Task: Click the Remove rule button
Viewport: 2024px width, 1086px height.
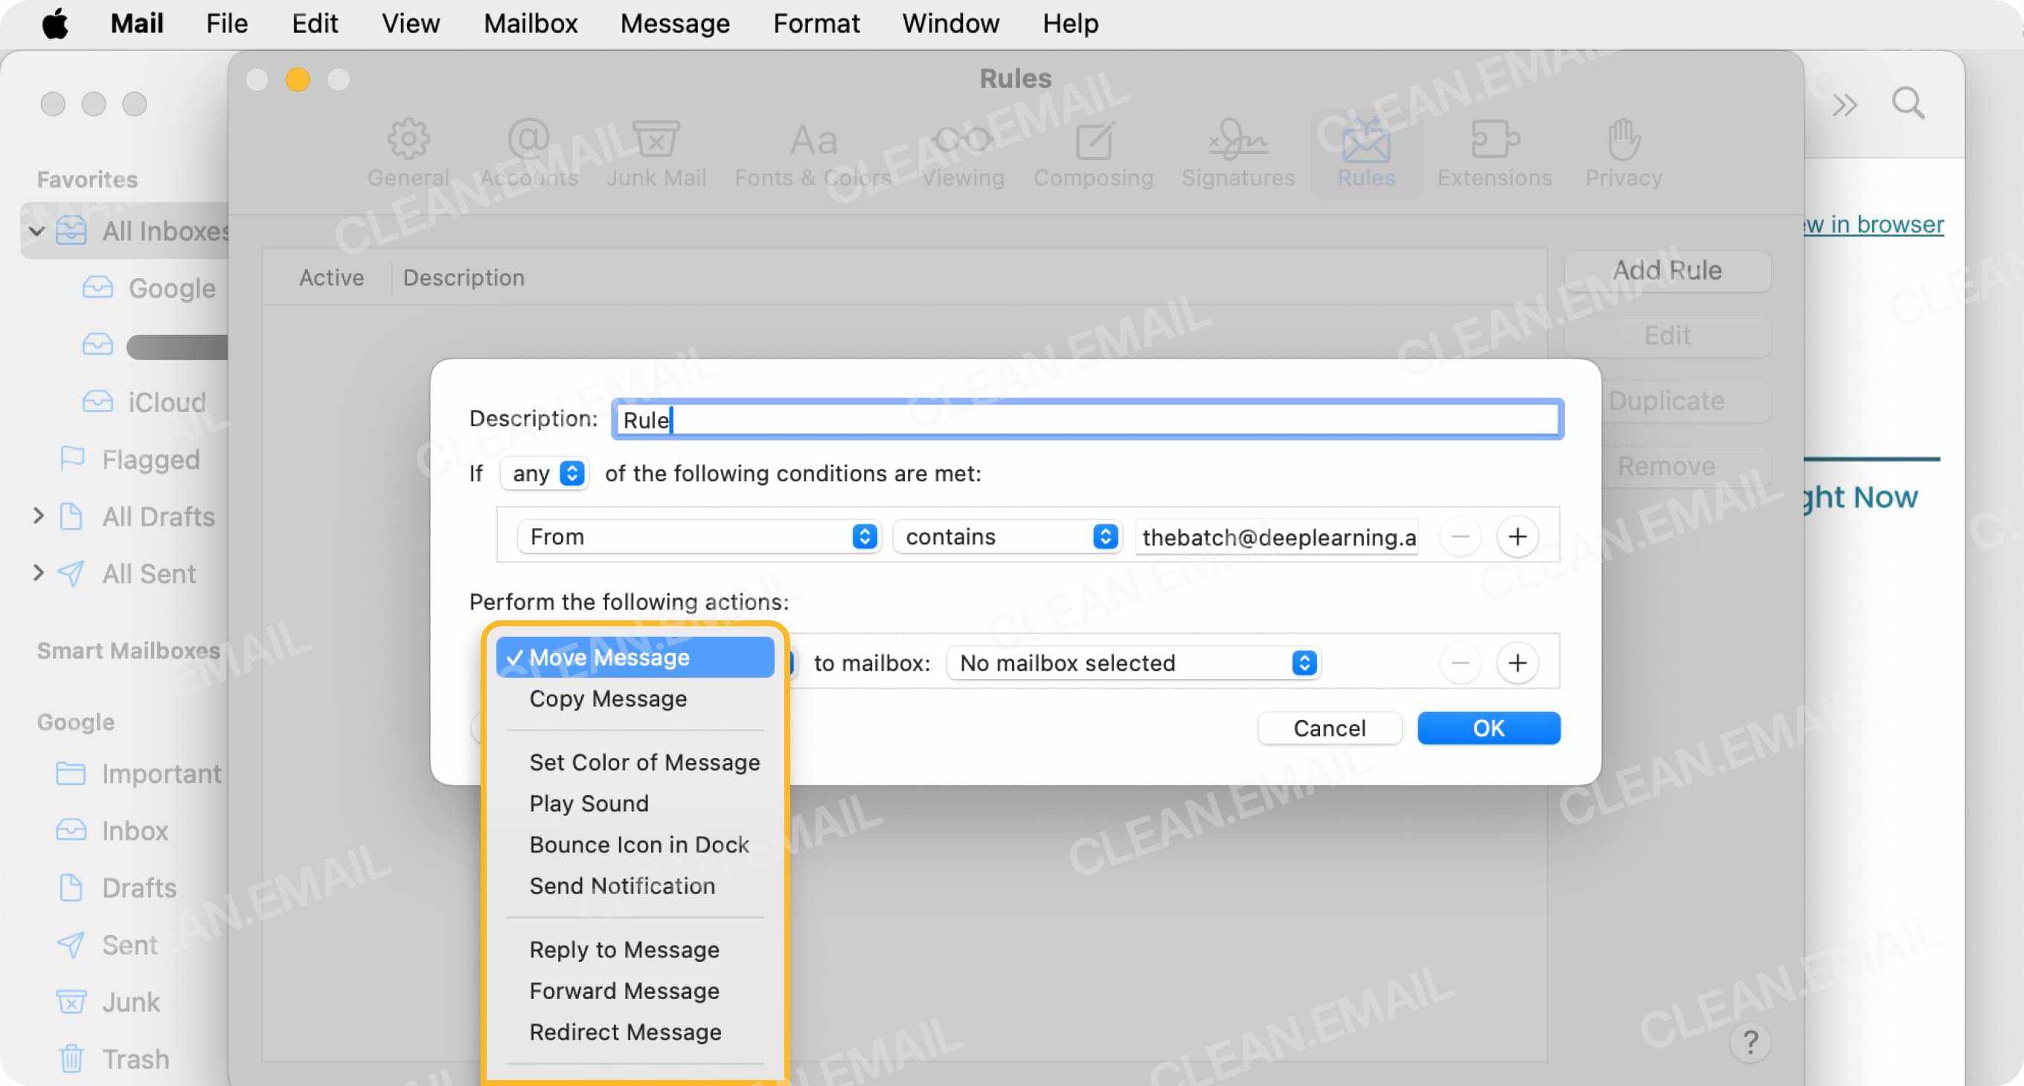Action: [x=1667, y=466]
